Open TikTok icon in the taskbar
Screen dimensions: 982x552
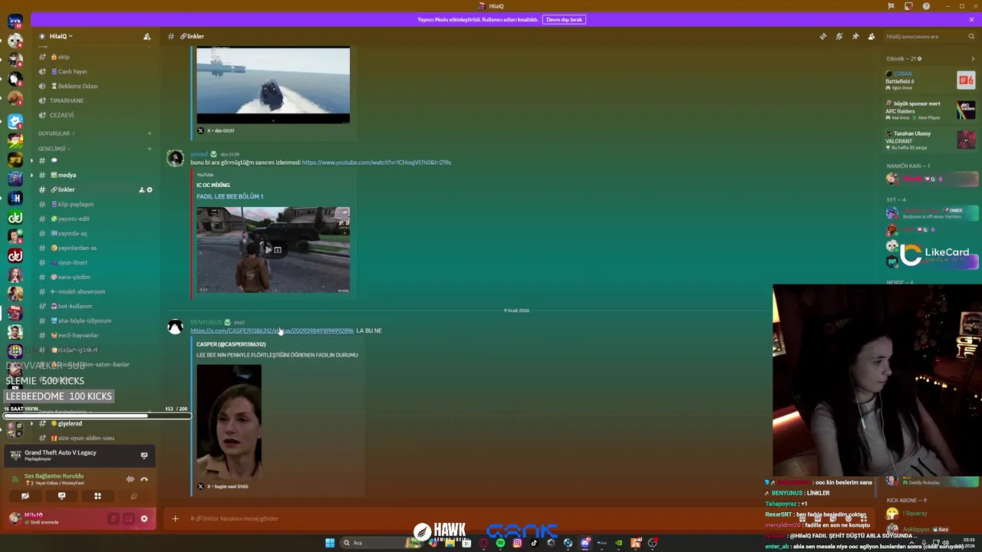(534, 543)
